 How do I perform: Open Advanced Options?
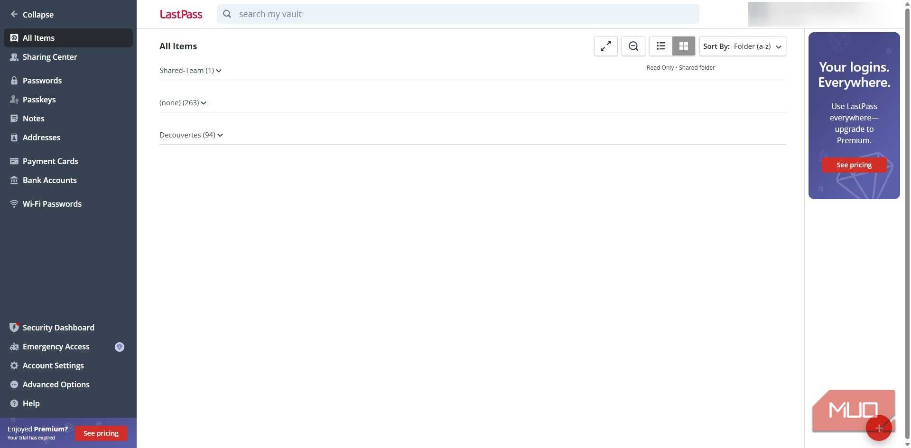68,384
